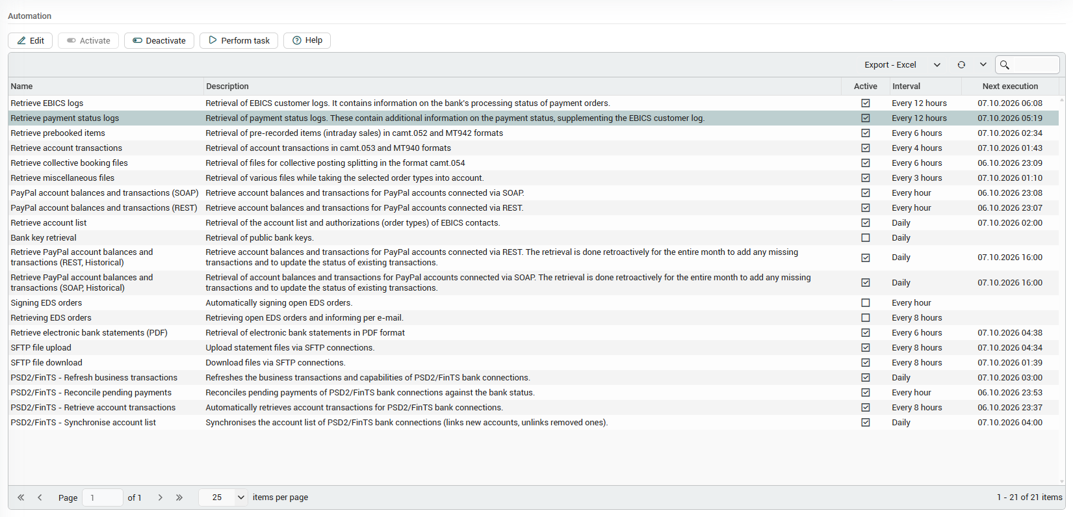
Task: Toggle Active checkbox for Retrieve account list
Action: 866,222
